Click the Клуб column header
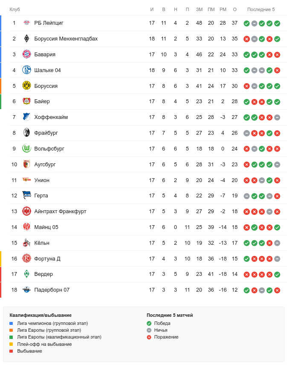Screen dimensions: 287x365 15,9
